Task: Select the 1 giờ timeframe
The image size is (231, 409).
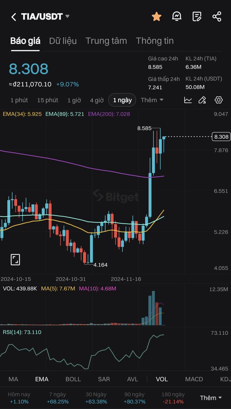Action: tap(74, 100)
